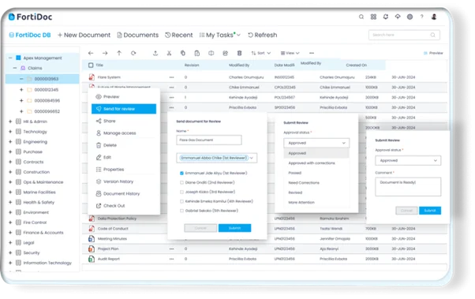Screen dimensions: 475x299
Task: Open the reviewer selection dropdown
Action: 217,158
